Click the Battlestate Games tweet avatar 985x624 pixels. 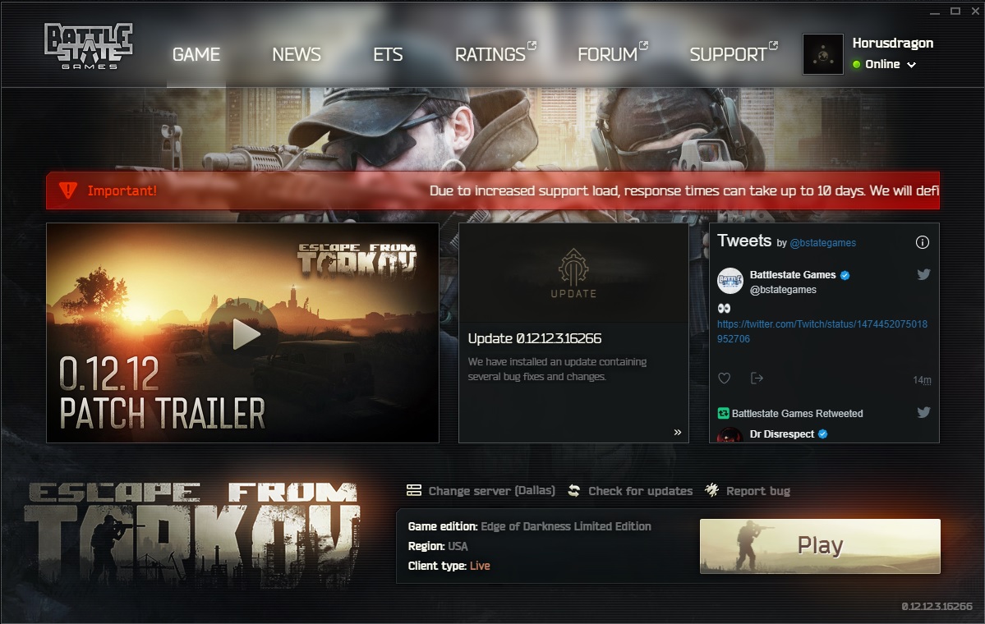click(x=730, y=281)
